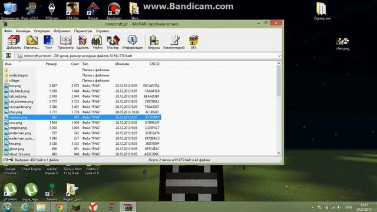
Task: Open Internet Explorer from the taskbar
Action: coord(25,207)
